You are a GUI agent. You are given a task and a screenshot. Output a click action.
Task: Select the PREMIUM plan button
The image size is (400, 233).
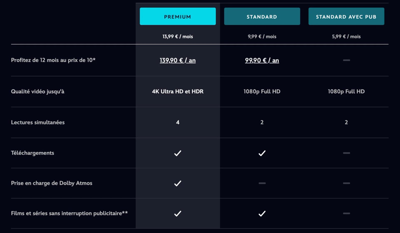point(177,16)
